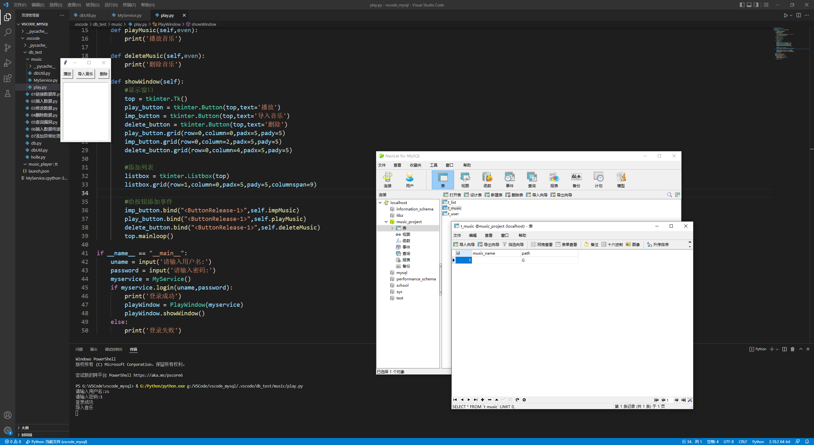The height and width of the screenshot is (445, 814).
Task: Select the Navicat 报表 toolbar icon
Action: (554, 180)
